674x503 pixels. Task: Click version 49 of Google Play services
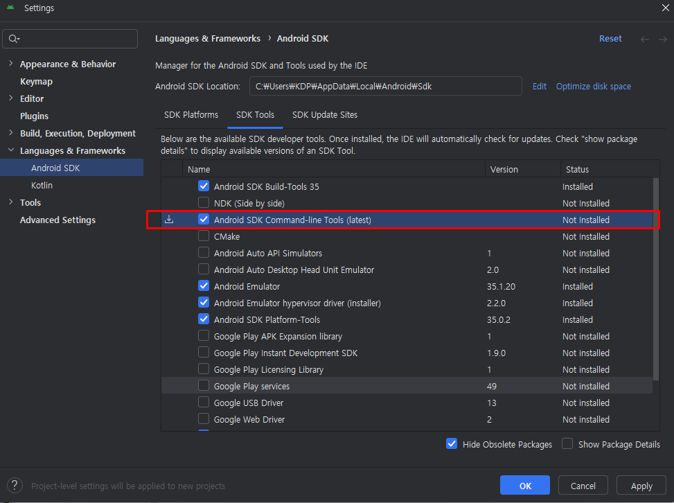(x=492, y=386)
